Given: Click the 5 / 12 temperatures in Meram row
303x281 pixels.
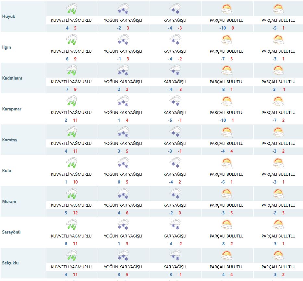Looking at the screenshot, I should (x=71, y=213).
